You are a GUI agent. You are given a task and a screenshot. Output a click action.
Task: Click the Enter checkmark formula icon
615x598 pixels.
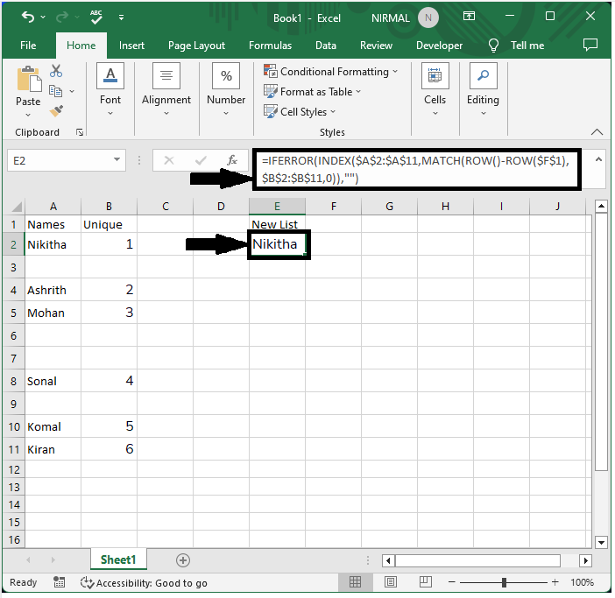(x=201, y=160)
